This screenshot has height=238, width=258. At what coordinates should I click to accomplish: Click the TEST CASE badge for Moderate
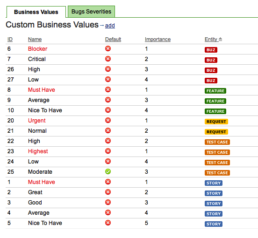point(217,173)
